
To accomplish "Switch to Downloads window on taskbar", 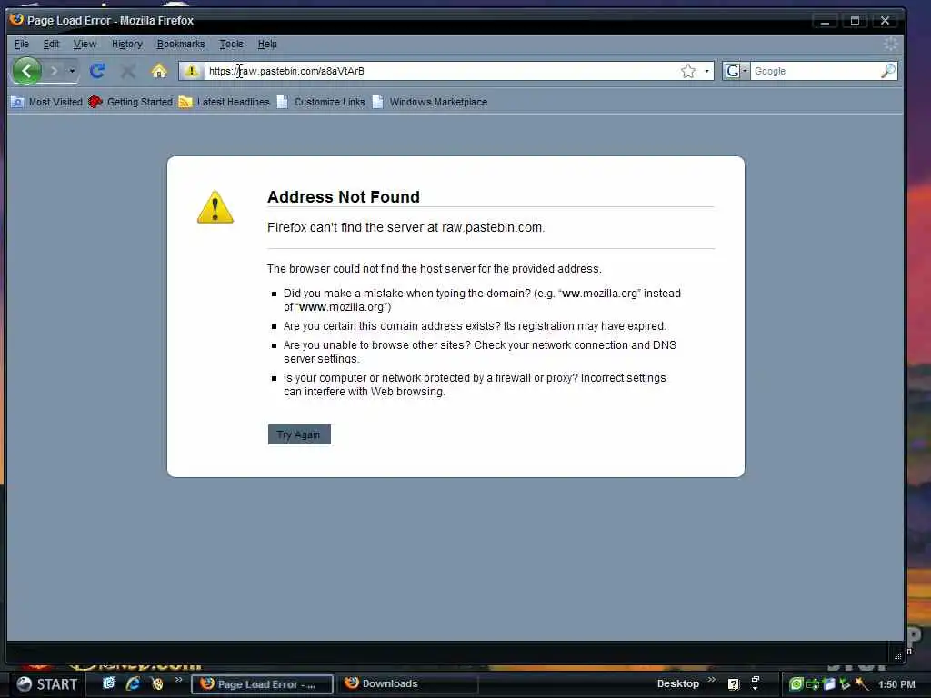I will click(x=408, y=683).
